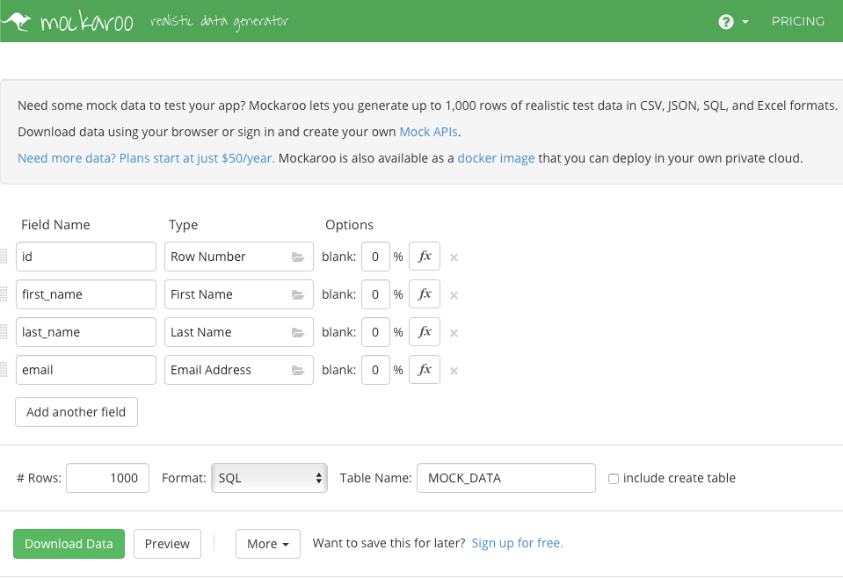Remove the last_name field row

point(454,333)
